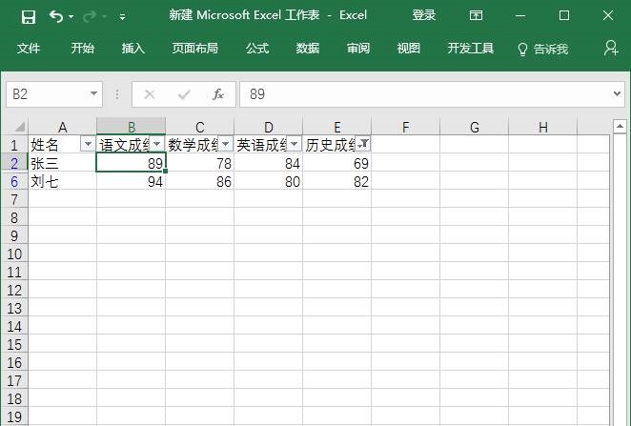This screenshot has width=631, height=426.
Task: Open the 开发工具 tab
Action: tap(471, 49)
